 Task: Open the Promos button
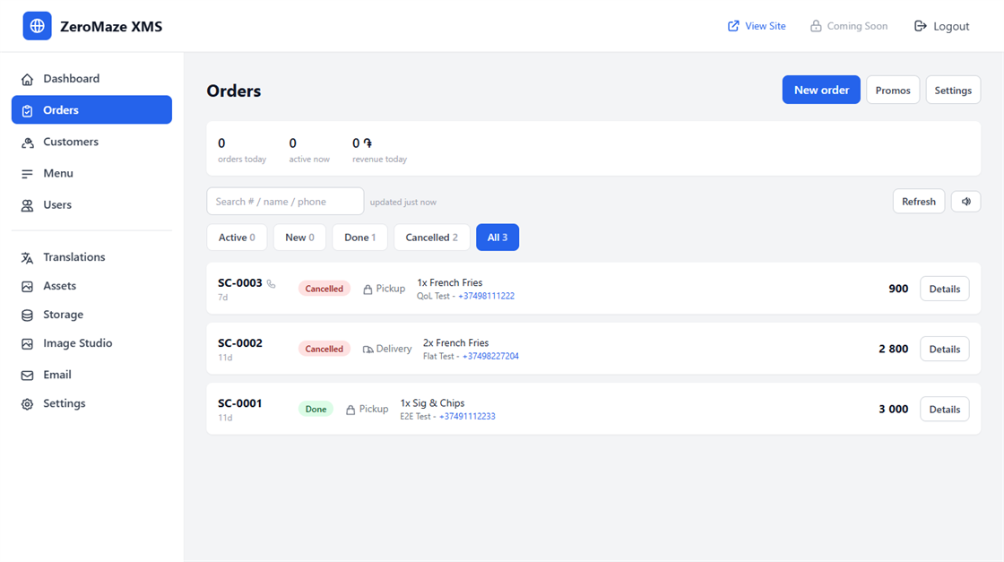click(893, 91)
